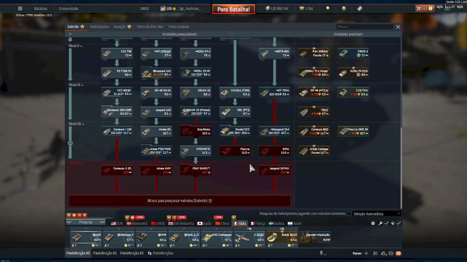Select the Leopard 1A5 tank
The height and width of the screenshot is (262, 467).
click(156, 112)
